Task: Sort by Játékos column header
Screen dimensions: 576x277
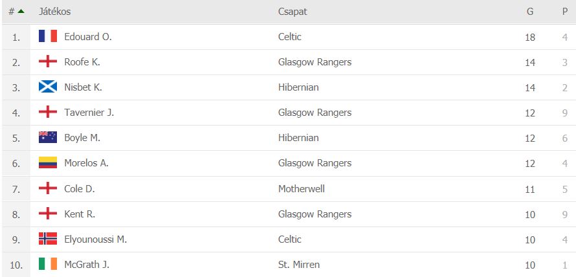Action: (55, 12)
